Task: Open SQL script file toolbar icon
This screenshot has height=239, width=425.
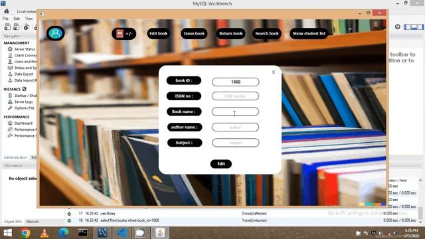Action: click(x=16, y=27)
